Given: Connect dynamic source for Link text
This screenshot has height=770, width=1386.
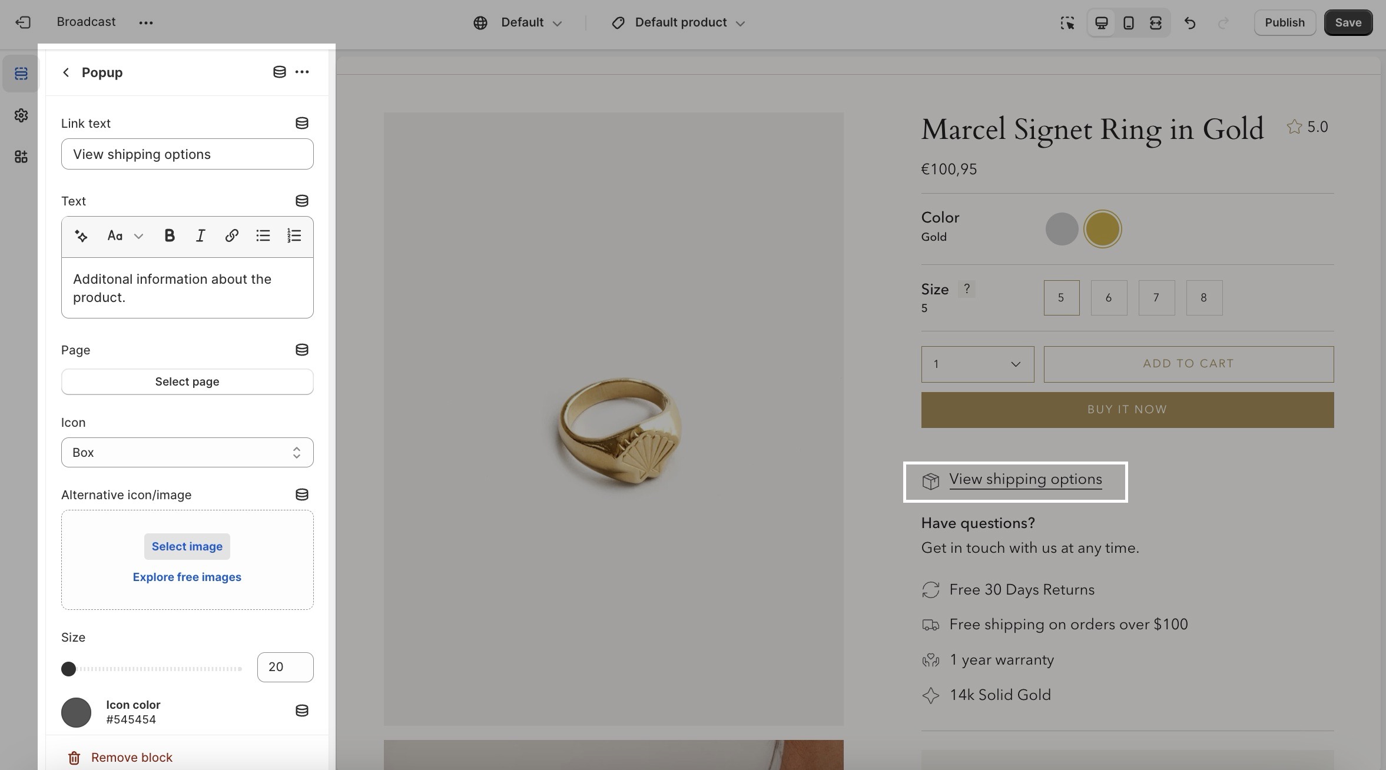Looking at the screenshot, I should [301, 123].
